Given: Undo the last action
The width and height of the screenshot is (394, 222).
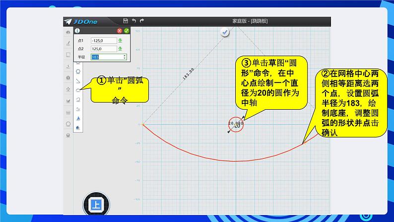Looking at the screenshot, I should point(134,20).
